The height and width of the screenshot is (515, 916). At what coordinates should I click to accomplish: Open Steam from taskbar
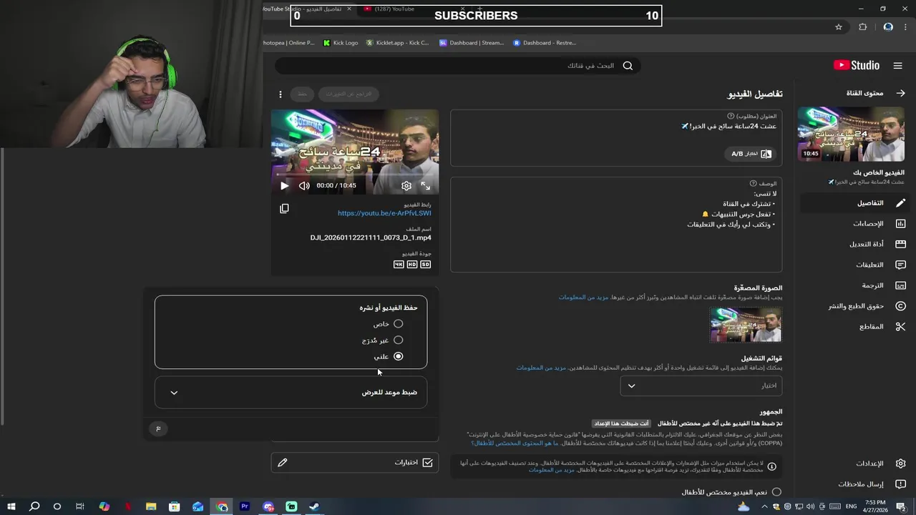[x=314, y=506]
